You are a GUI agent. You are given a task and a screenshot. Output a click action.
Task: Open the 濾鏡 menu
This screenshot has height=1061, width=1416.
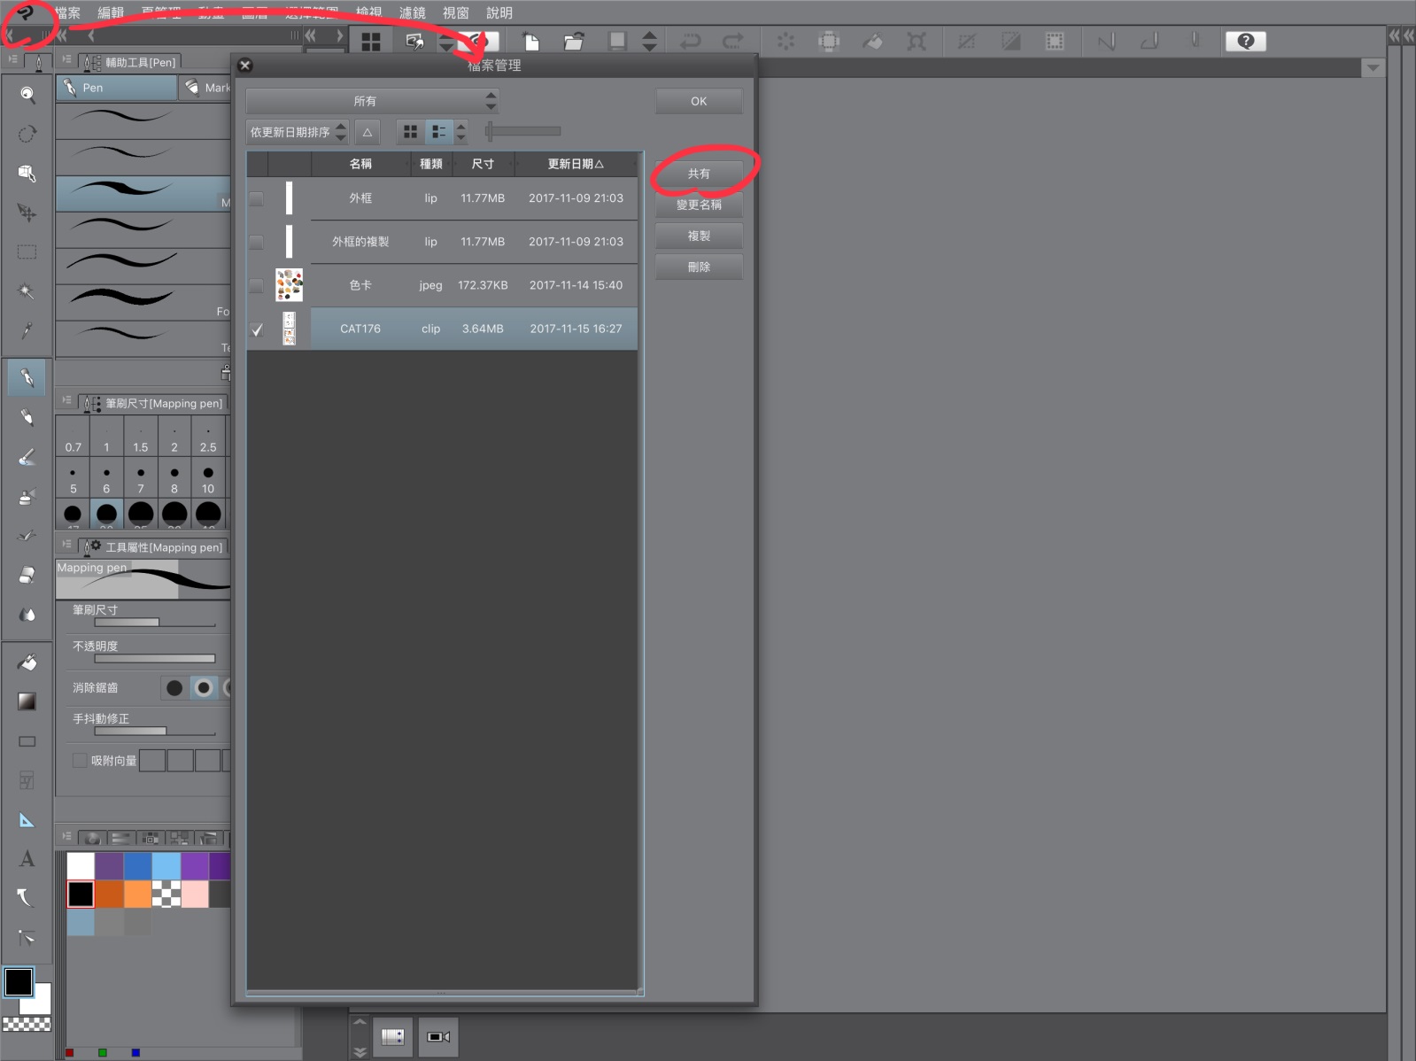413,12
